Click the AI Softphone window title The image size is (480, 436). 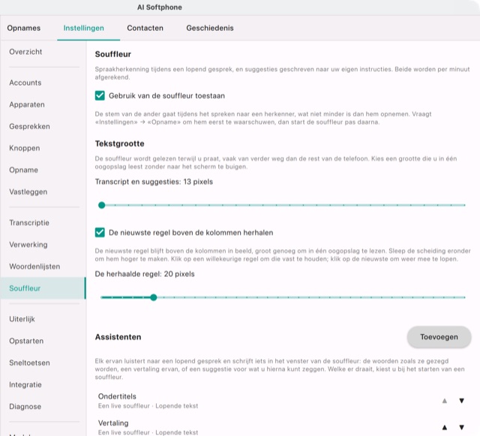click(x=160, y=8)
